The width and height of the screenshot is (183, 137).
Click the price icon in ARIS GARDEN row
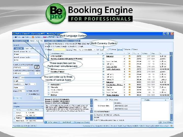[129, 56]
